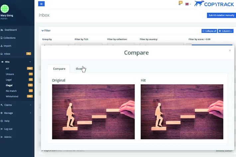
Task: Click the Claims gavel icon
Action: click(x=2, y=105)
